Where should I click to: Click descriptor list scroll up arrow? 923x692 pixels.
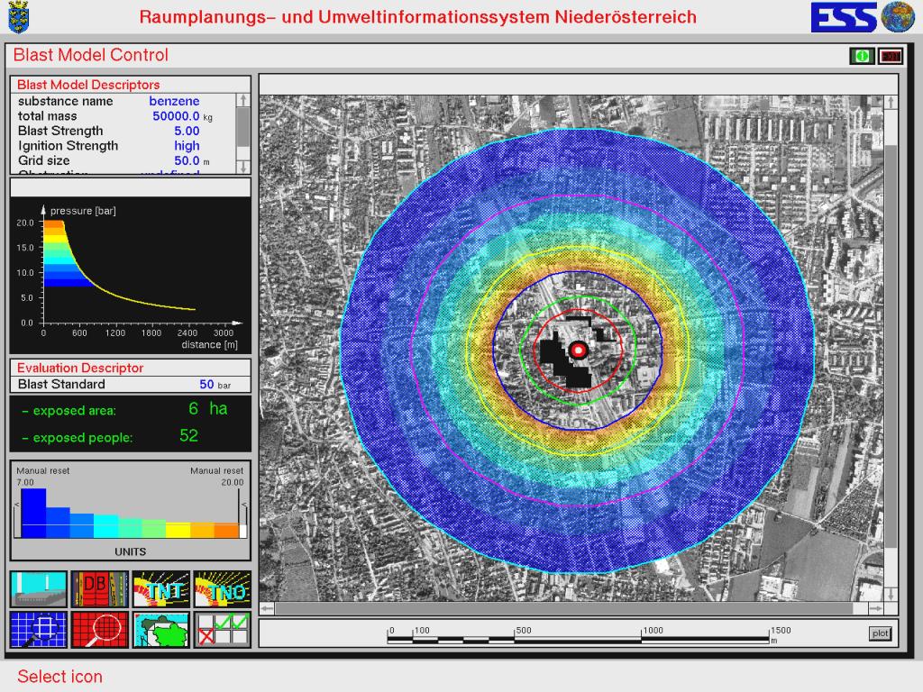(243, 100)
